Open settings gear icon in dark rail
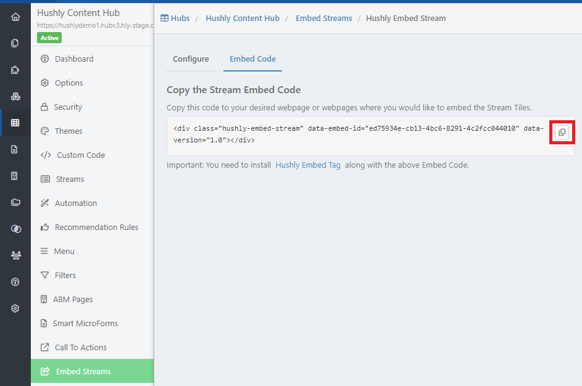This screenshot has height=386, width=582. tap(15, 308)
